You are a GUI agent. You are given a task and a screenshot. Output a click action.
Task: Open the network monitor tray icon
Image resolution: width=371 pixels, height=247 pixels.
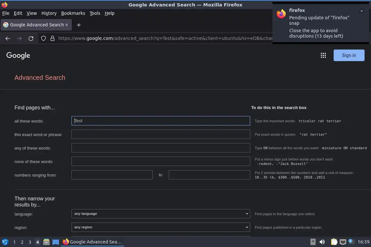[x=343, y=242]
